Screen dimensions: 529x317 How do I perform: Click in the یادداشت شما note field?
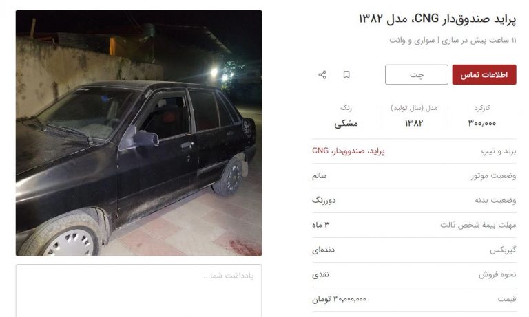[138, 290]
